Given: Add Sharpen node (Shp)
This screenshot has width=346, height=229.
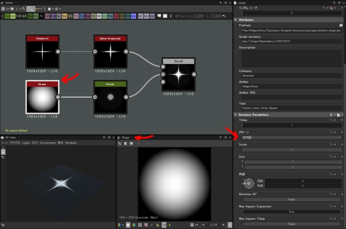Looking at the screenshot, I should point(65,16).
